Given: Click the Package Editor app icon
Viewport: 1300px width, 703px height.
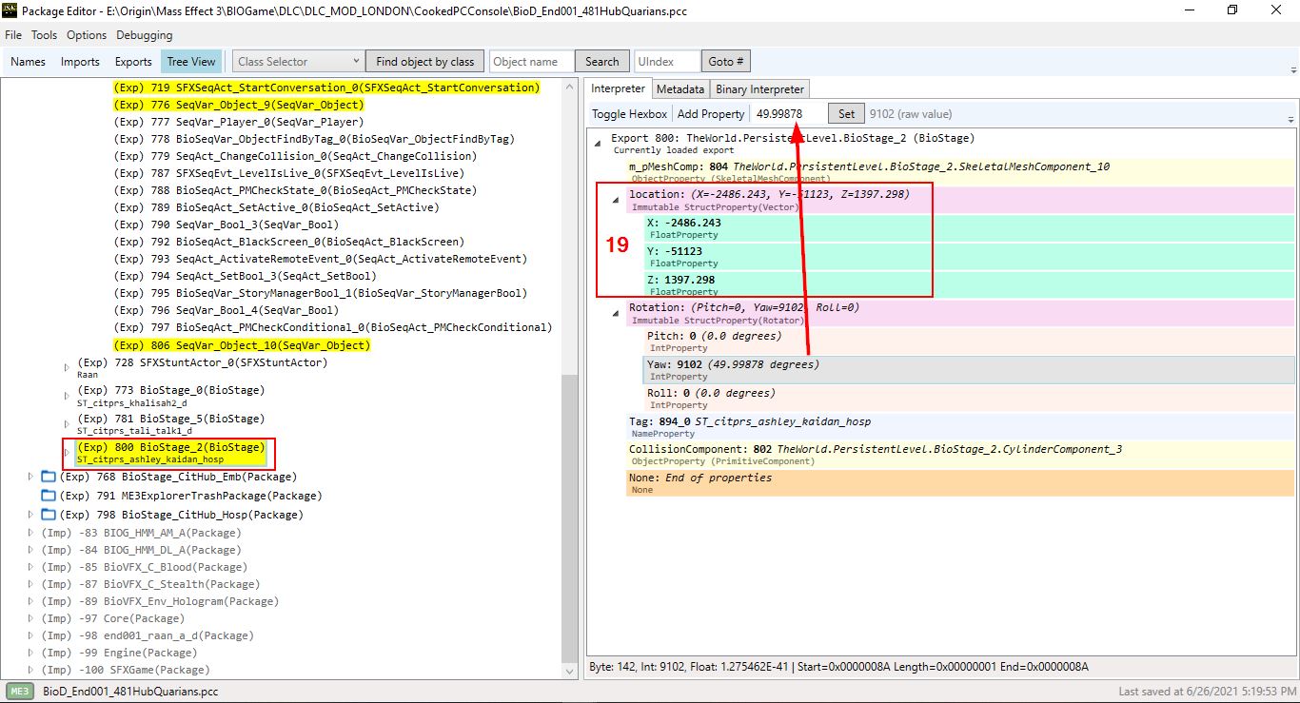Looking at the screenshot, I should (10, 10).
